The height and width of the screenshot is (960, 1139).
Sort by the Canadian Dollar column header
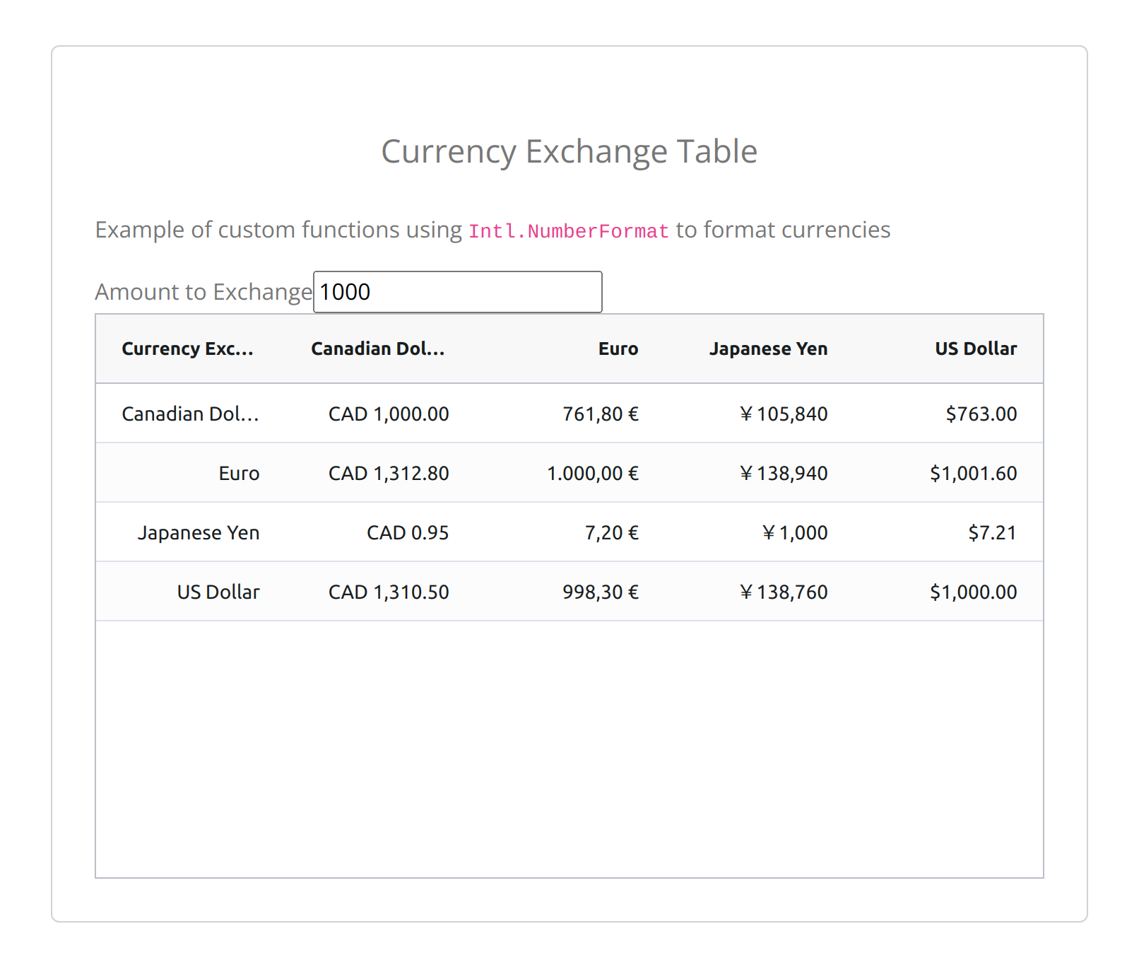[377, 349]
